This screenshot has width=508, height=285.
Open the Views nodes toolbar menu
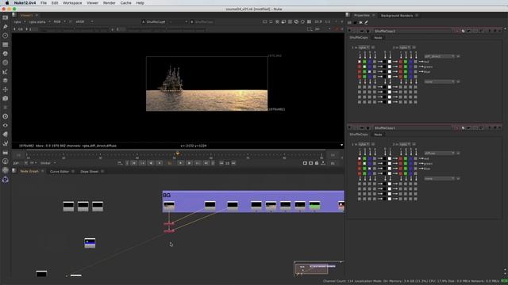(x=6, y=125)
